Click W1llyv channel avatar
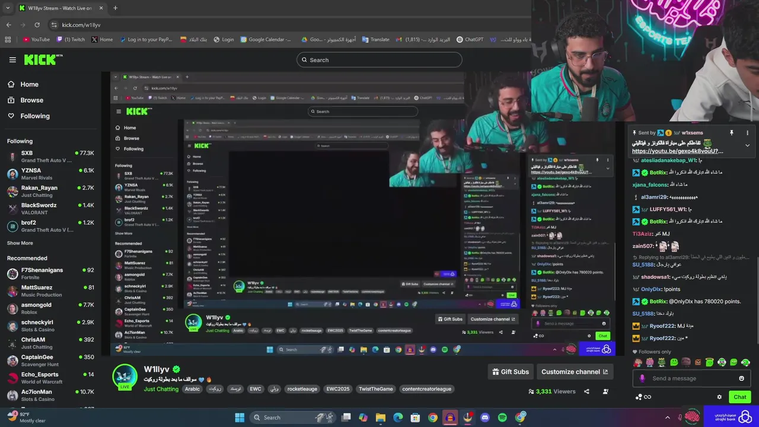759x427 pixels. 125,377
